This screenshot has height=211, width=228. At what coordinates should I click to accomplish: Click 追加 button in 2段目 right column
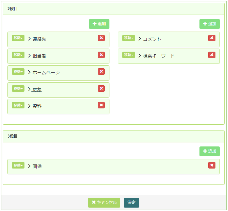pyautogui.click(x=210, y=24)
